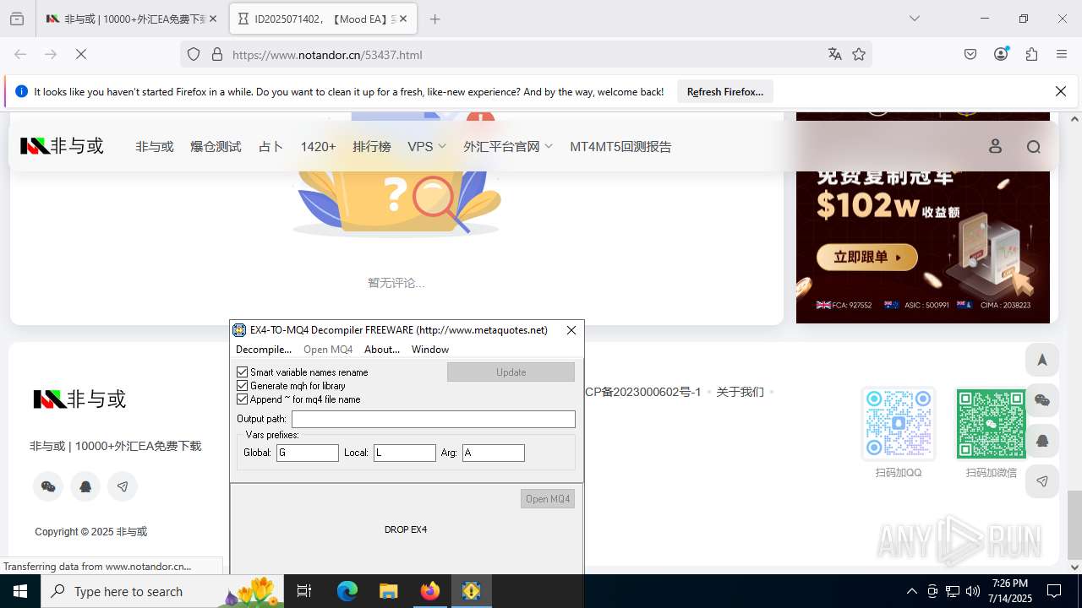Open the 排行榜 navigation link
1082x608 pixels.
pyautogui.click(x=372, y=146)
